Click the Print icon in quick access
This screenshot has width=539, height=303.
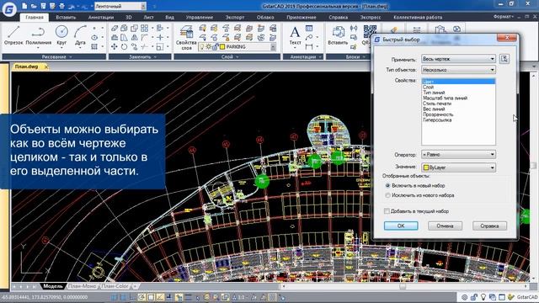point(61,6)
